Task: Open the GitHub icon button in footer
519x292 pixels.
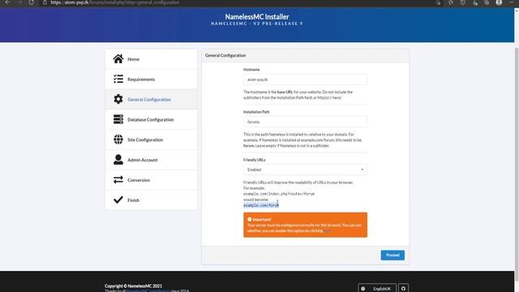Action: [x=403, y=289]
